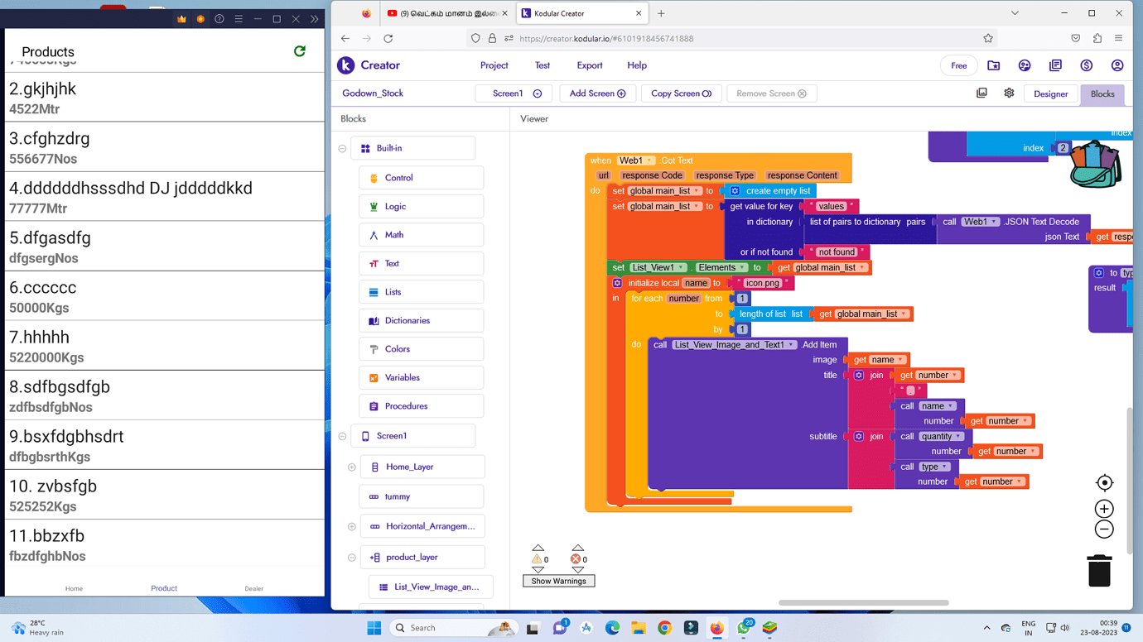The image size is (1143, 642).
Task: Expand the Horizontal_Arrangement component tree
Action: point(351,525)
